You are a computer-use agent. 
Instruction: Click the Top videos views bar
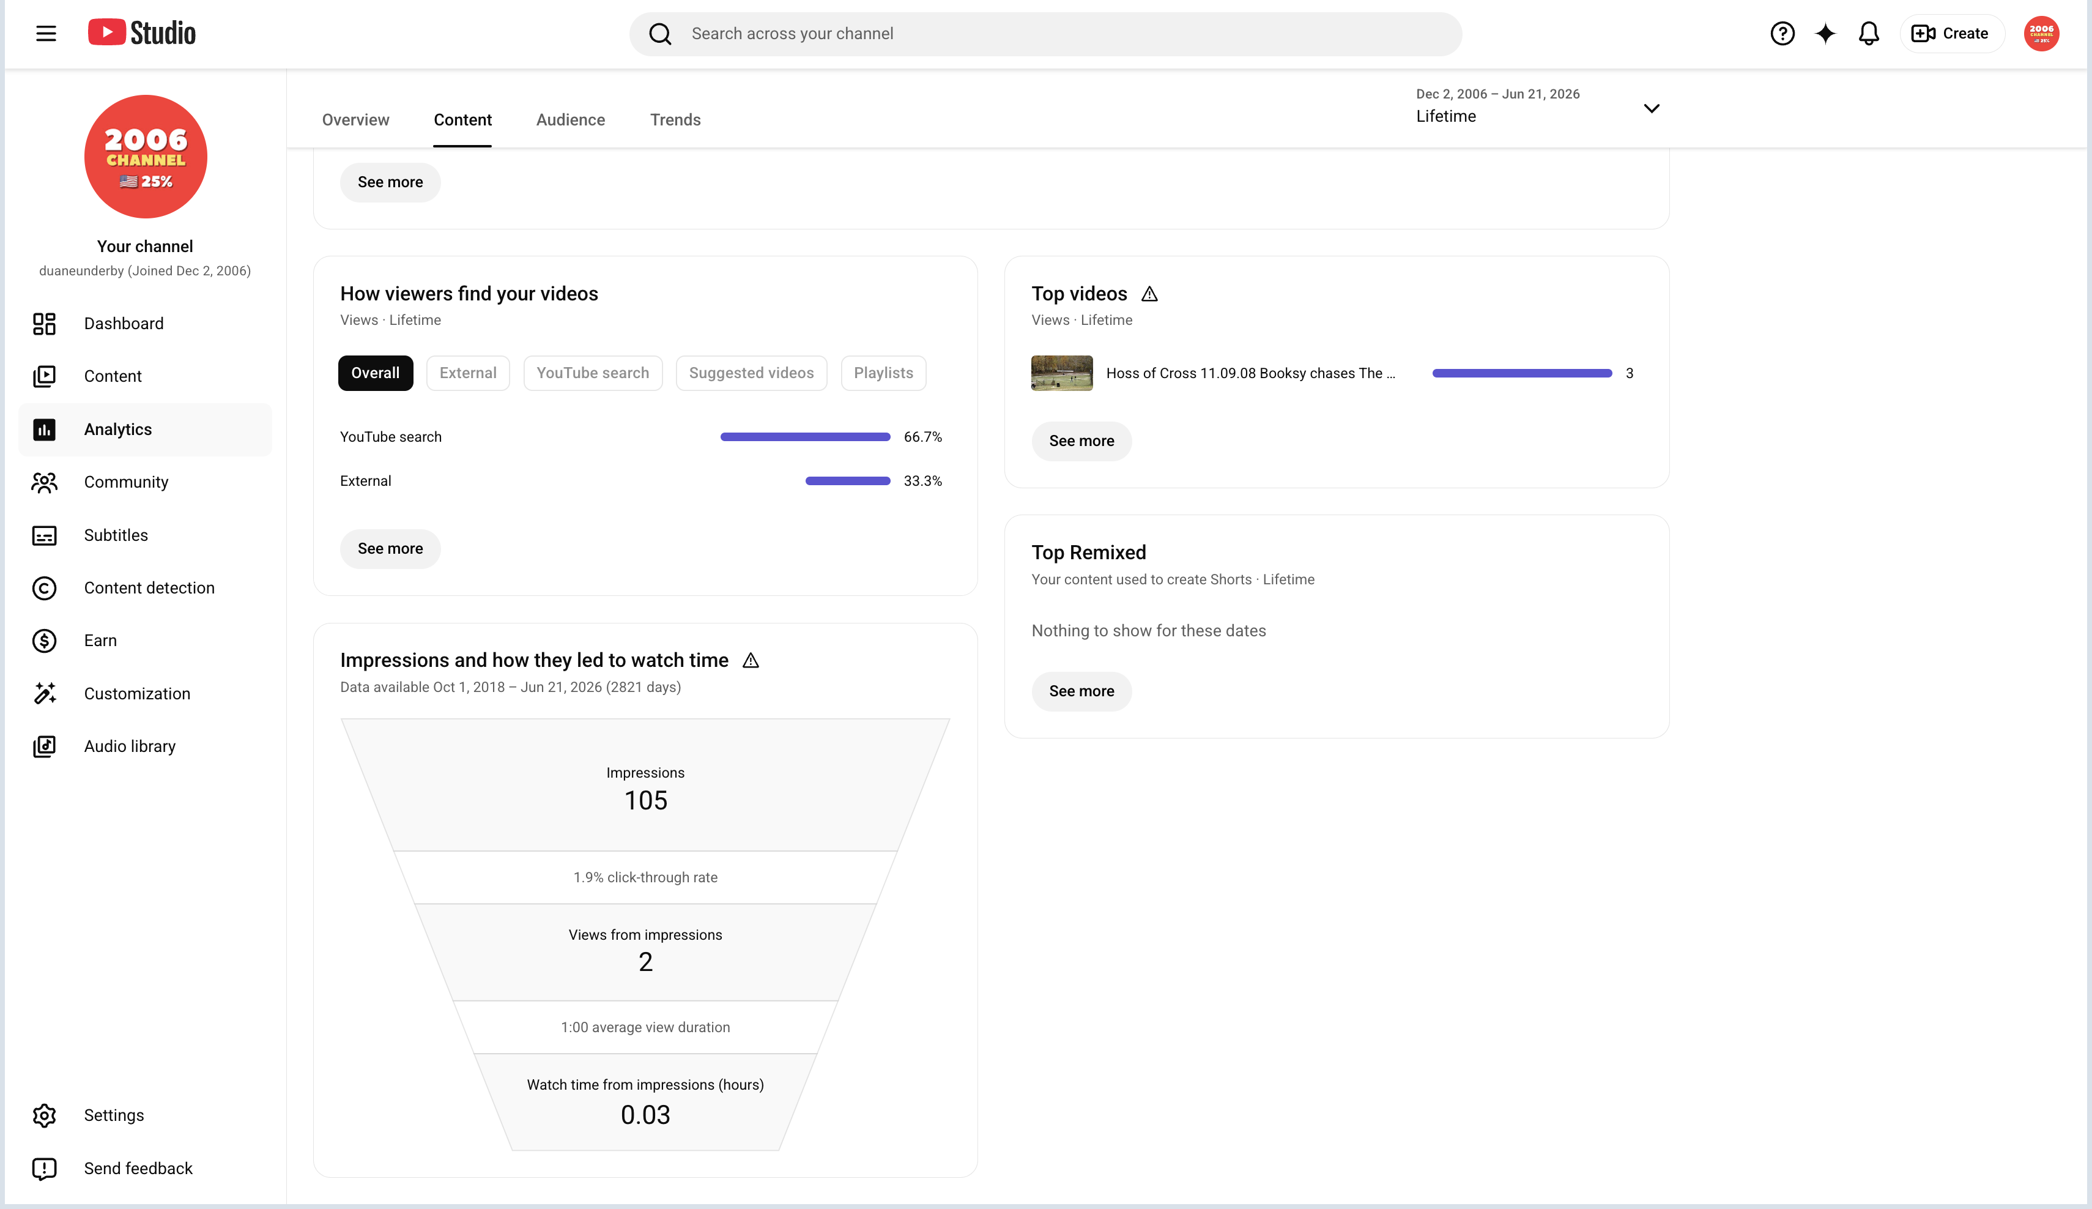pyautogui.click(x=1523, y=374)
